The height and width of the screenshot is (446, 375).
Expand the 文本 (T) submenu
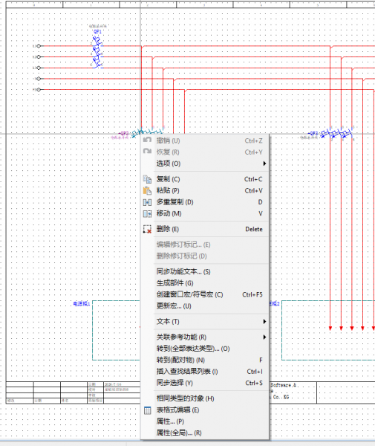pos(205,322)
